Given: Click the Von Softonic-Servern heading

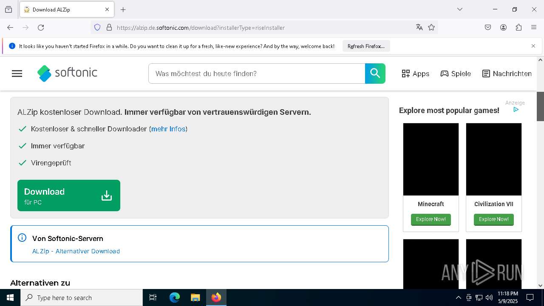Looking at the screenshot, I should coord(68,238).
